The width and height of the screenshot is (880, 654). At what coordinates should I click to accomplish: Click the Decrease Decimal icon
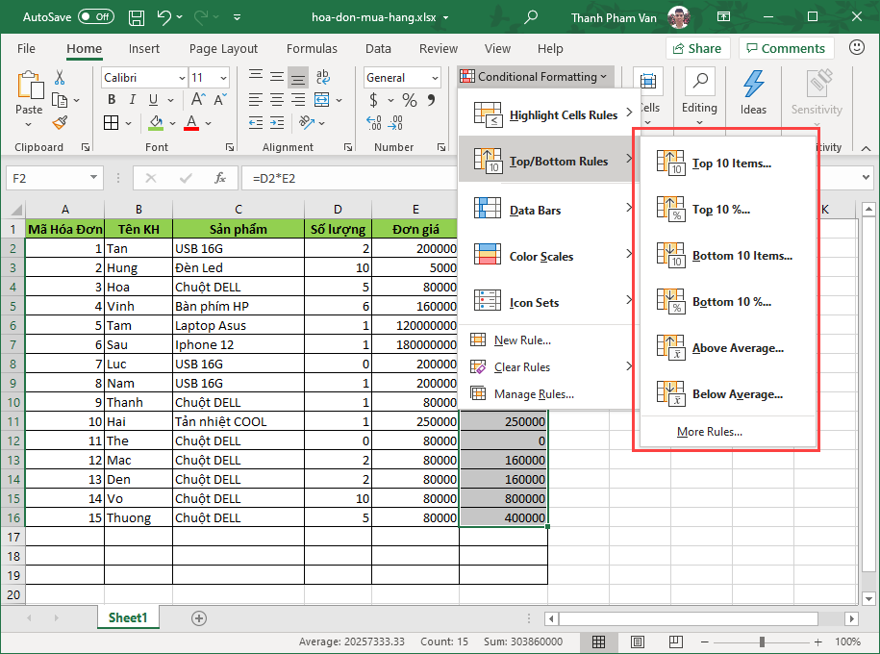pos(395,123)
